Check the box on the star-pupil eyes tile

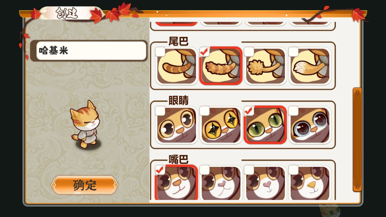pyautogui.click(x=205, y=111)
